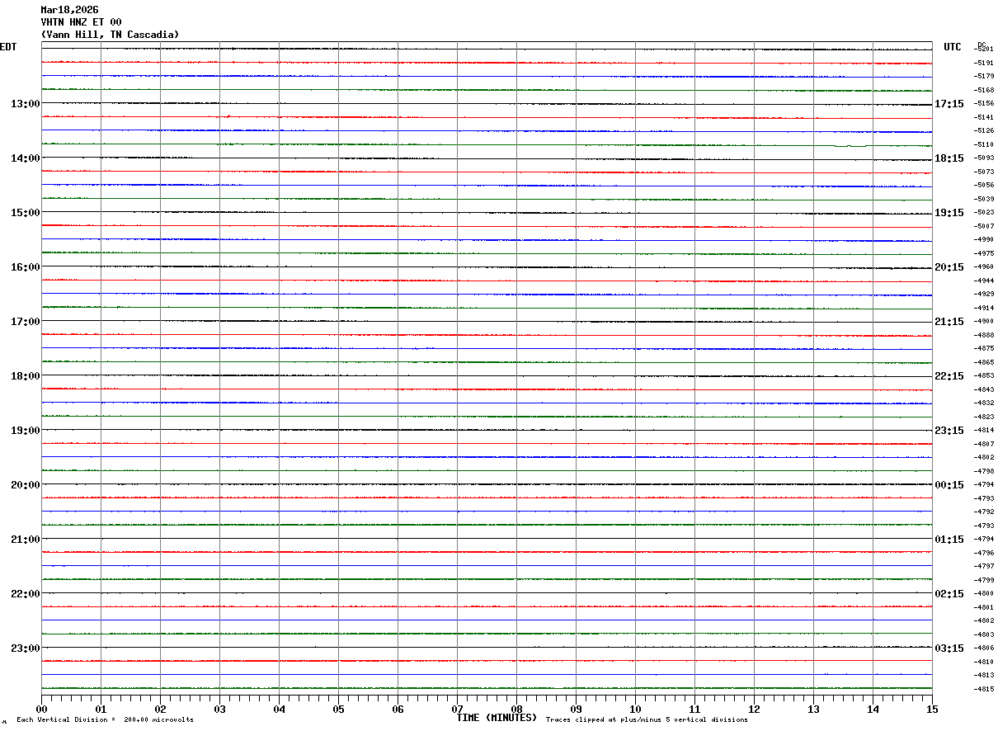The width and height of the screenshot is (998, 731).
Task: Click minute 13 on the time axis
Action: tap(813, 709)
